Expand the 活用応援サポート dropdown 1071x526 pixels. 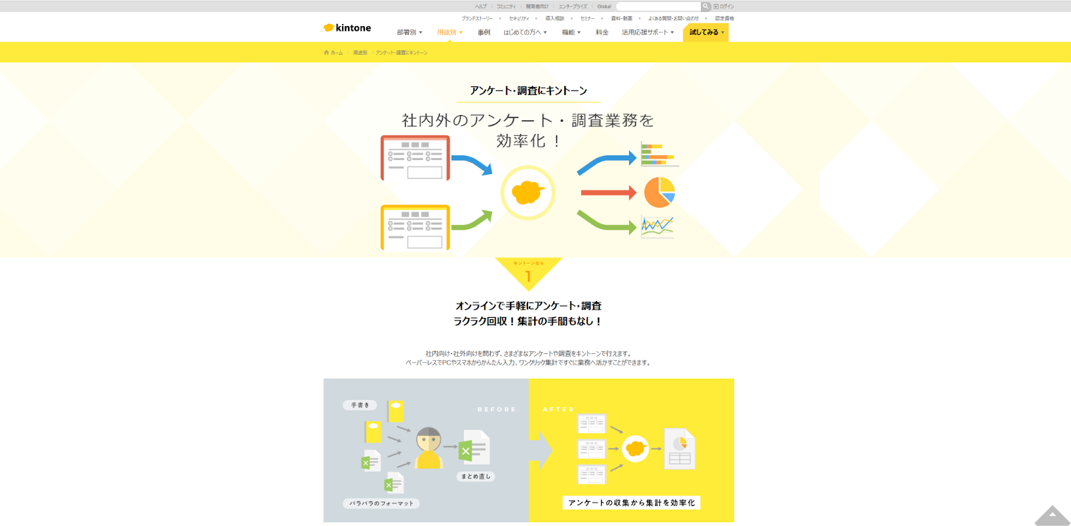(x=647, y=32)
